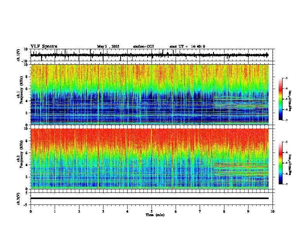Click the ch.2 spectrogram color scale bar
307x237 pixels.
click(x=281, y=163)
